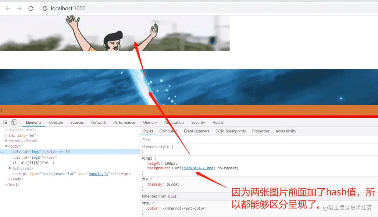Collapse the body element node

6,146
